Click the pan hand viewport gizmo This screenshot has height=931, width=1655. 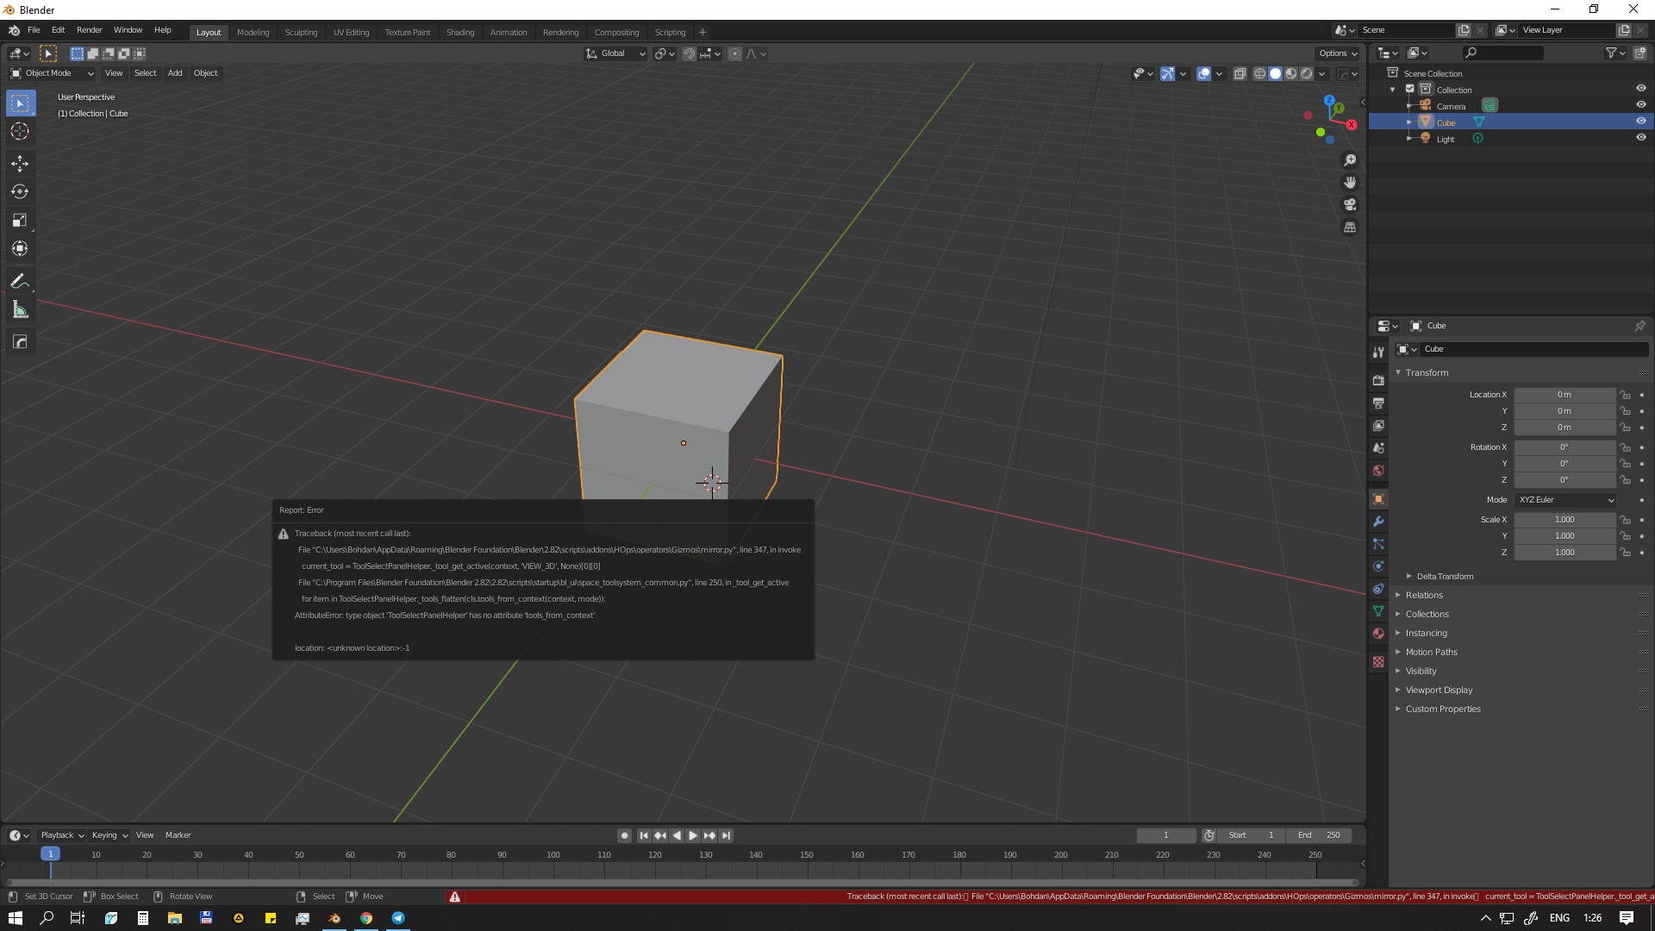pos(1350,183)
